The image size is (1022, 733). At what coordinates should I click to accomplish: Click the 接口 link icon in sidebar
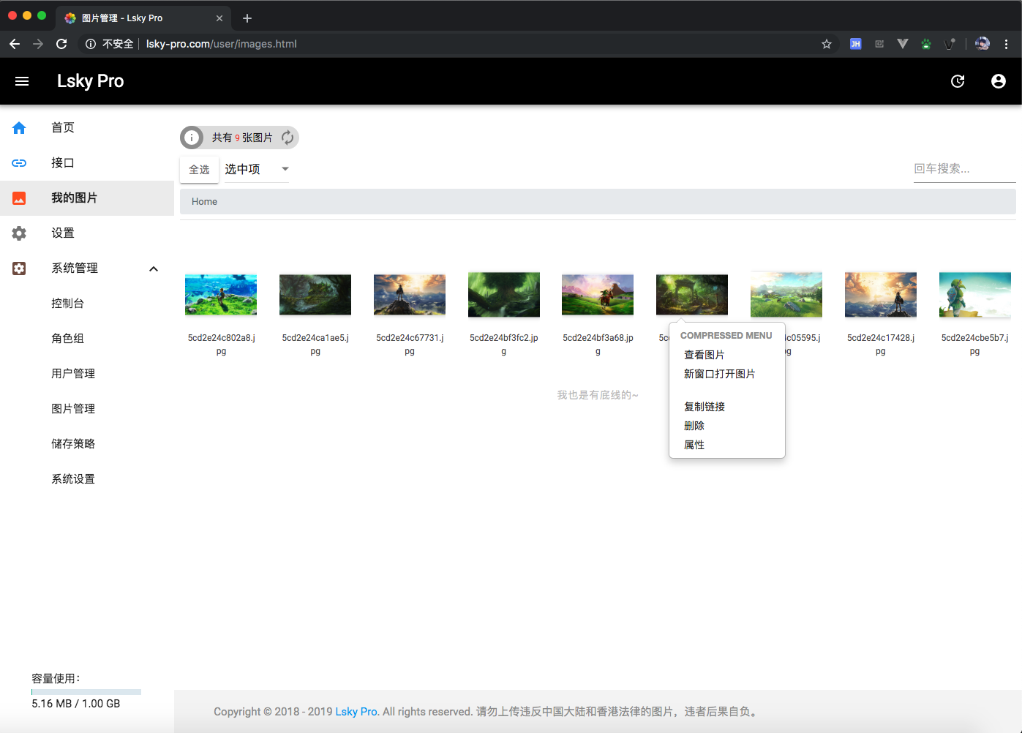click(x=18, y=162)
